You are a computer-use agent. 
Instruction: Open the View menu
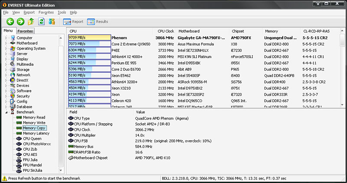click(16, 13)
